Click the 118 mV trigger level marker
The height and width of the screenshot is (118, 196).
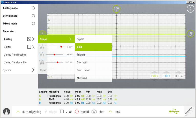[190, 33]
